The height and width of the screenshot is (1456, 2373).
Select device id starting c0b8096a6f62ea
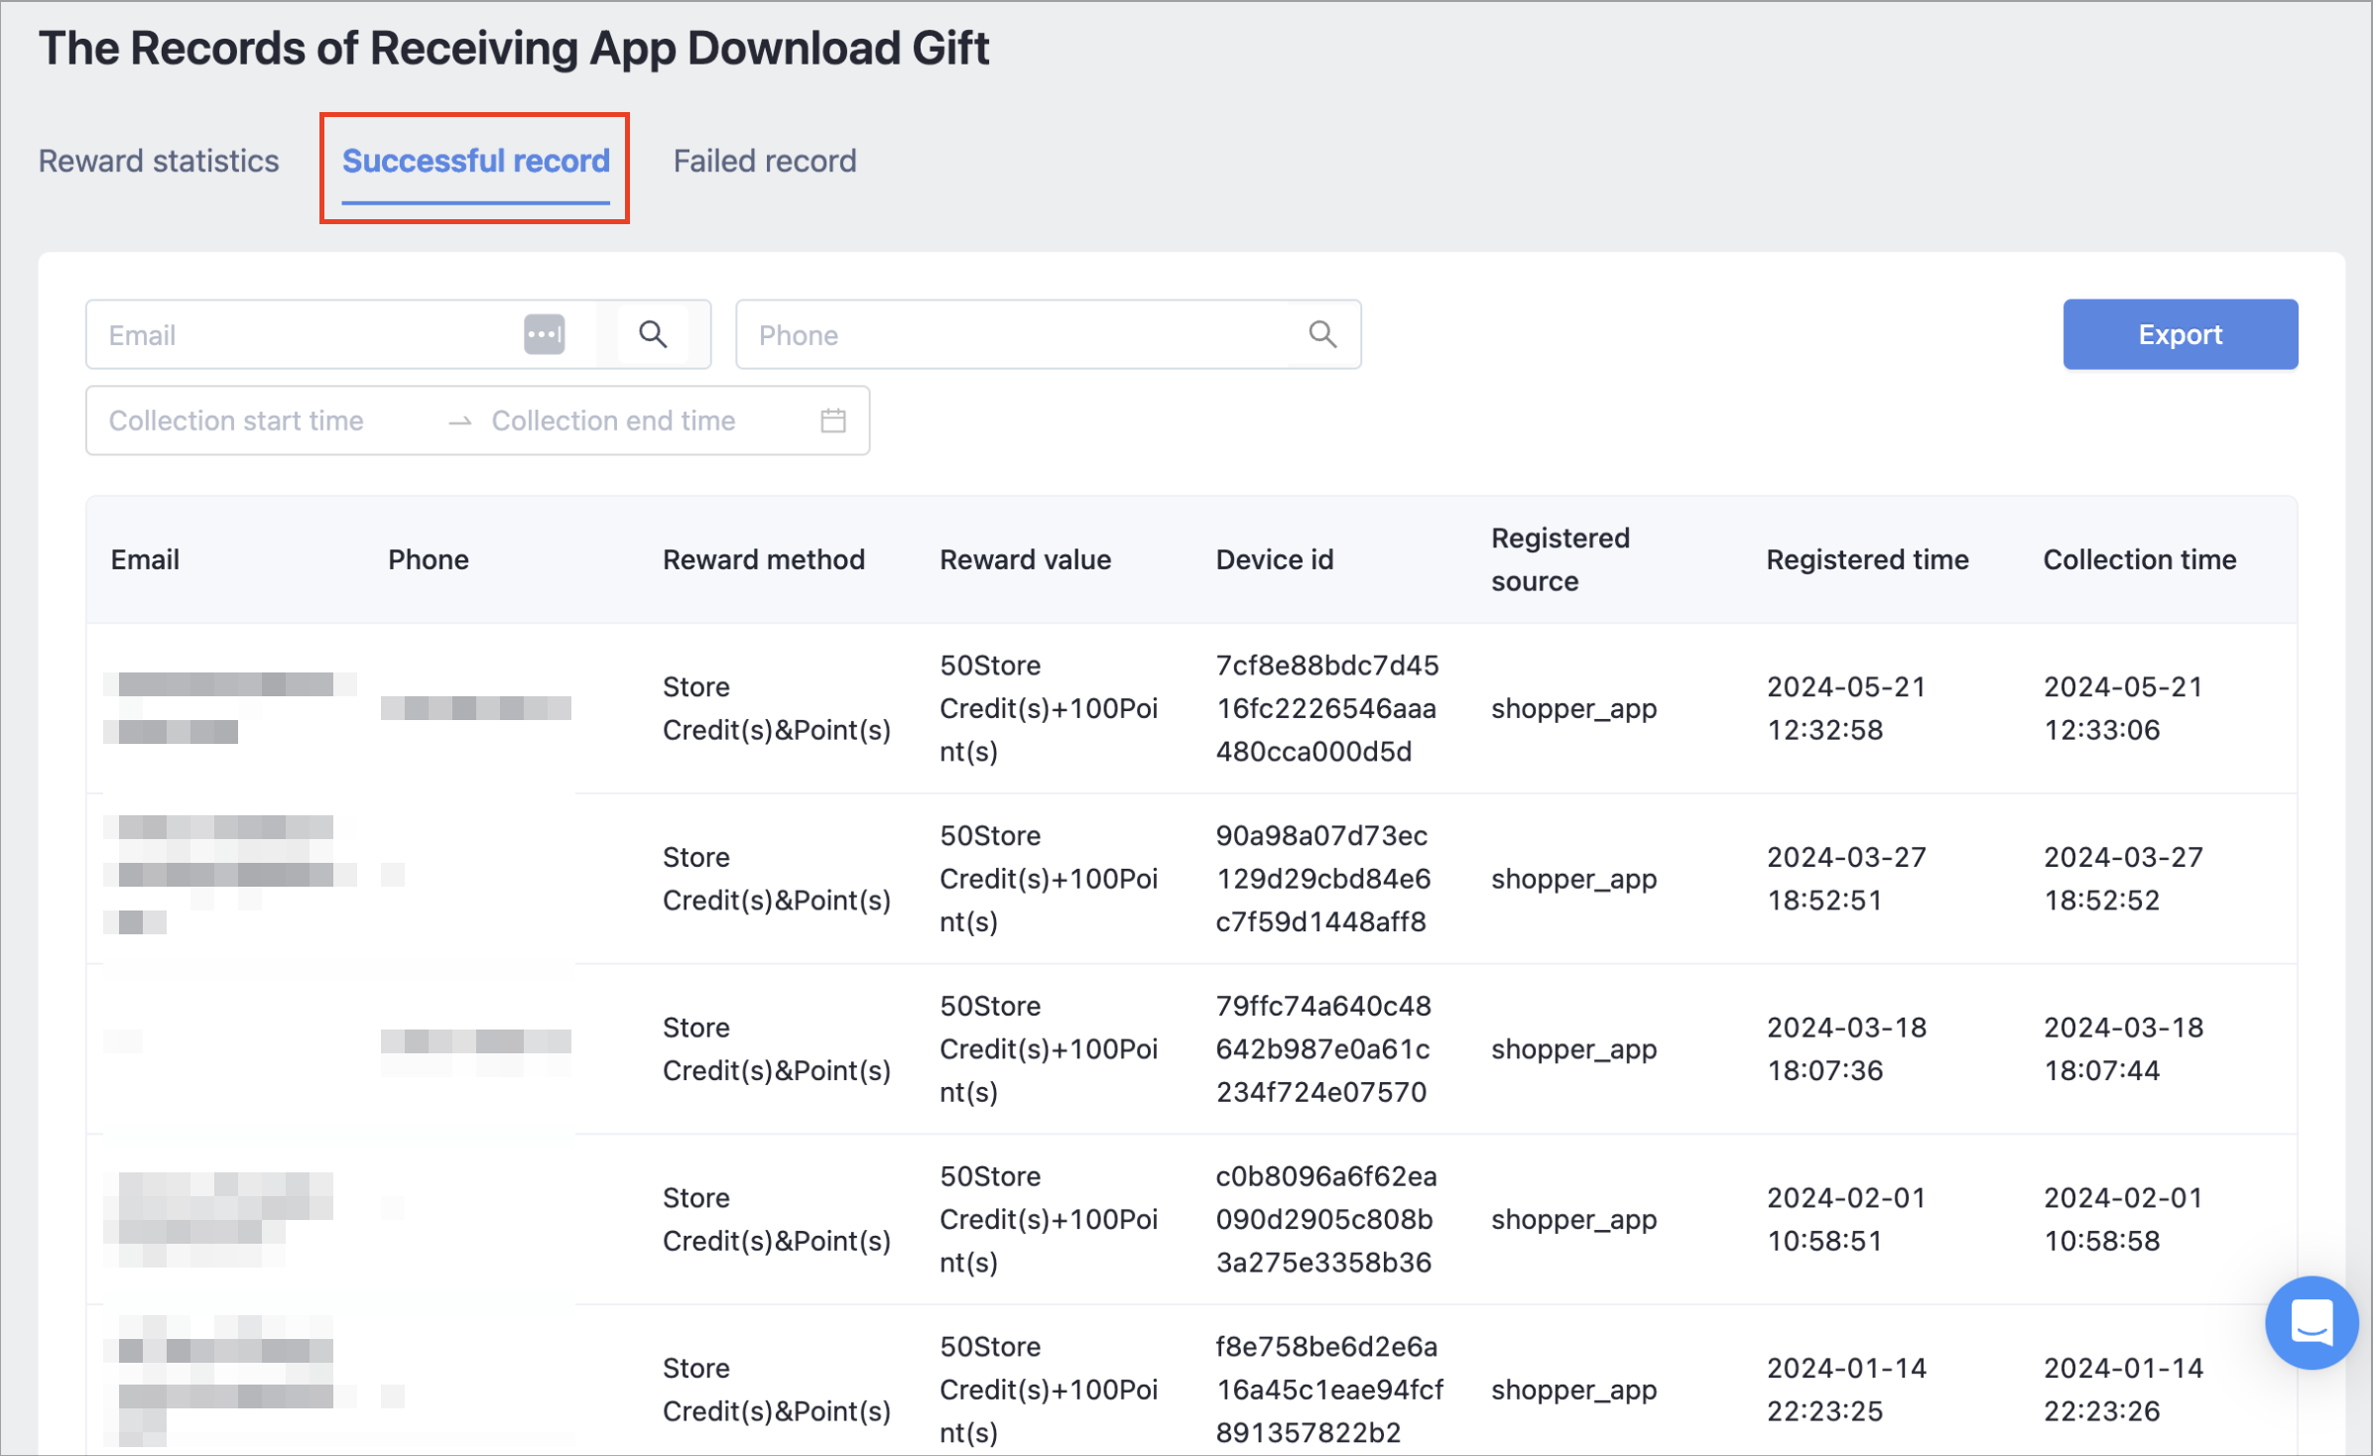(1326, 1219)
